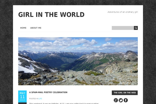Open the A Spam-Mail Poetry Celebration post
This screenshot has height=104, width=156.
pos(48,92)
